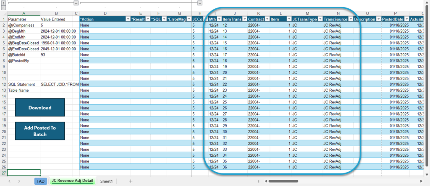
Task: Open the *Action column filter dropdown
Action: pyautogui.click(x=128, y=19)
